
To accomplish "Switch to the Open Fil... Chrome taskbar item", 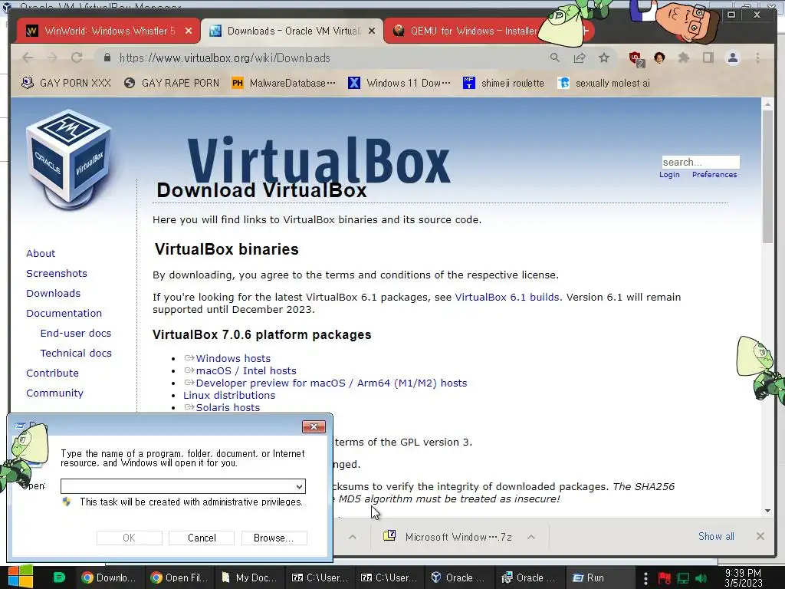I will (179, 577).
